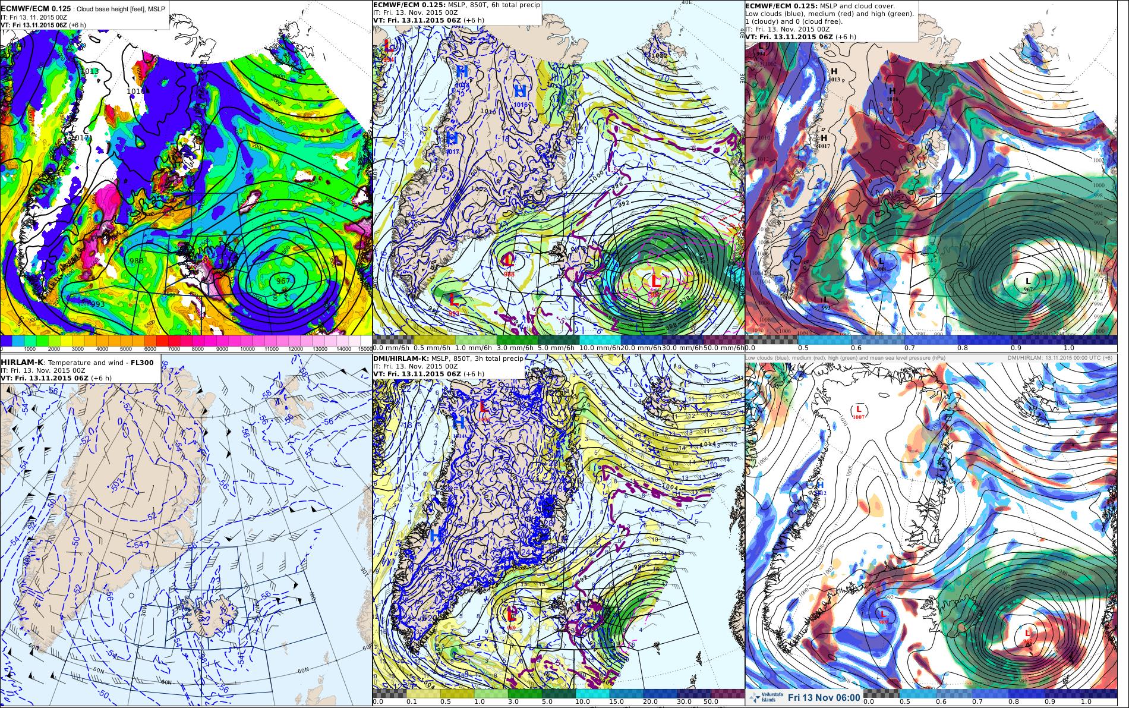
Task: Click 'VT: Fri 13.11.2015 06Z' in FL300 panel header
Action: tap(45, 378)
